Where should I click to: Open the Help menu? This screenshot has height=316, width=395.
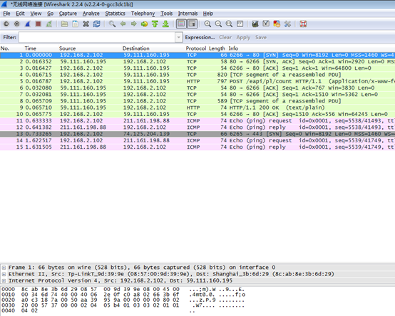tap(208, 14)
